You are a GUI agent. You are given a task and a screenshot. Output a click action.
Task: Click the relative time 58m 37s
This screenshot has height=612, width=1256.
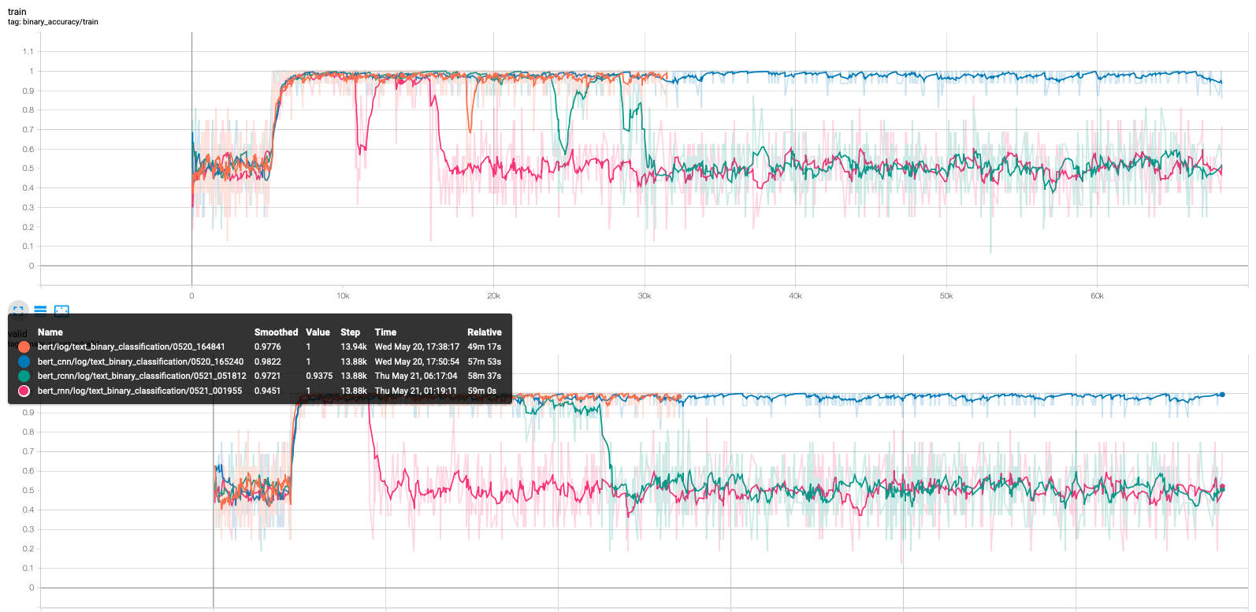pos(484,376)
